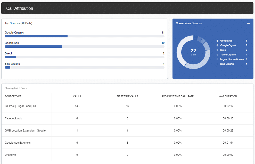Screen dimensions: 255x164
Task: Click the Direct legend dot in the chart legend
Action: tap(217, 50)
